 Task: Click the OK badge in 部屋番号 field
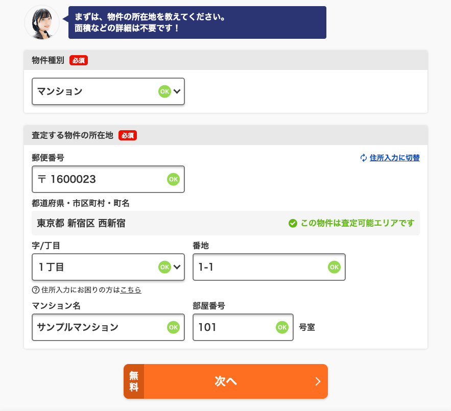pyautogui.click(x=282, y=327)
